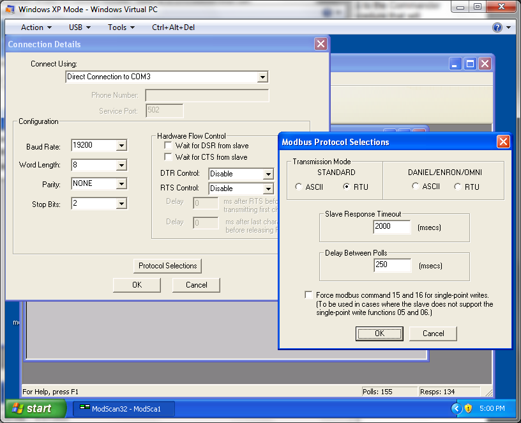521x423 pixels.
Task: Open the Action menu
Action: tap(36, 27)
